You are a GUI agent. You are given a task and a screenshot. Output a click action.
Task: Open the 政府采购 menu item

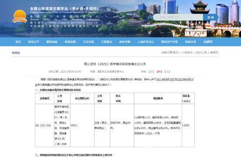point(125,42)
